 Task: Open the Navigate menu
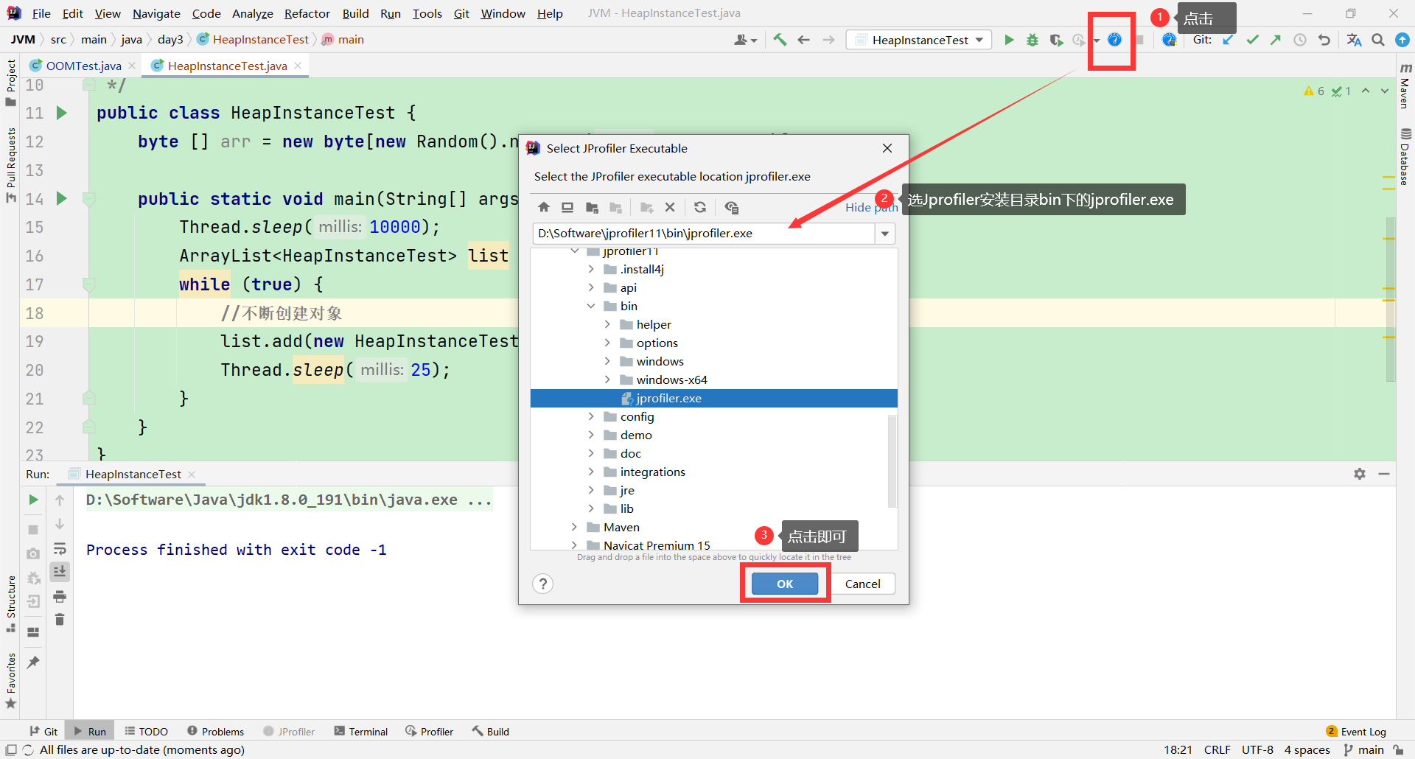(156, 13)
